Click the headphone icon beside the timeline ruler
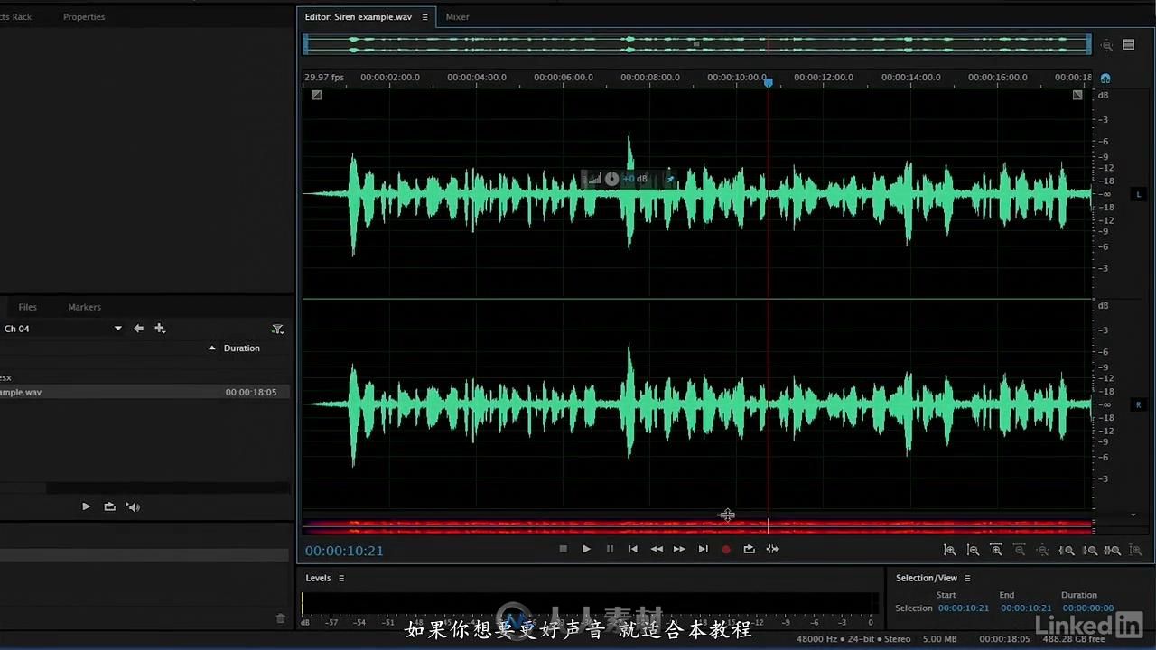 (x=1105, y=79)
